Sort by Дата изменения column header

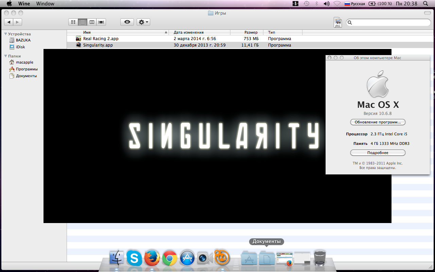click(199, 32)
